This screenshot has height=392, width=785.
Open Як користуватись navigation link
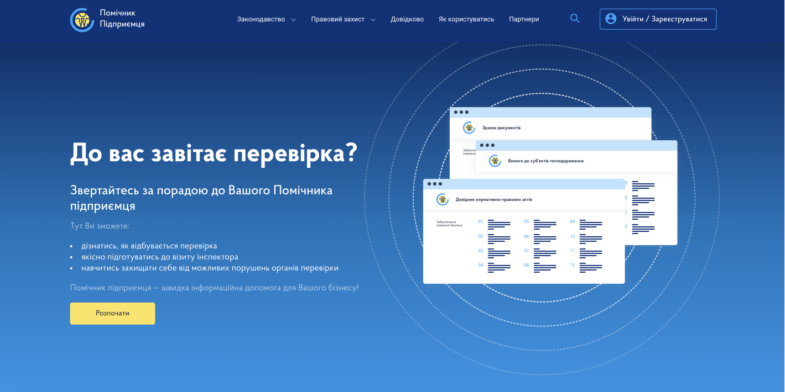click(x=466, y=18)
